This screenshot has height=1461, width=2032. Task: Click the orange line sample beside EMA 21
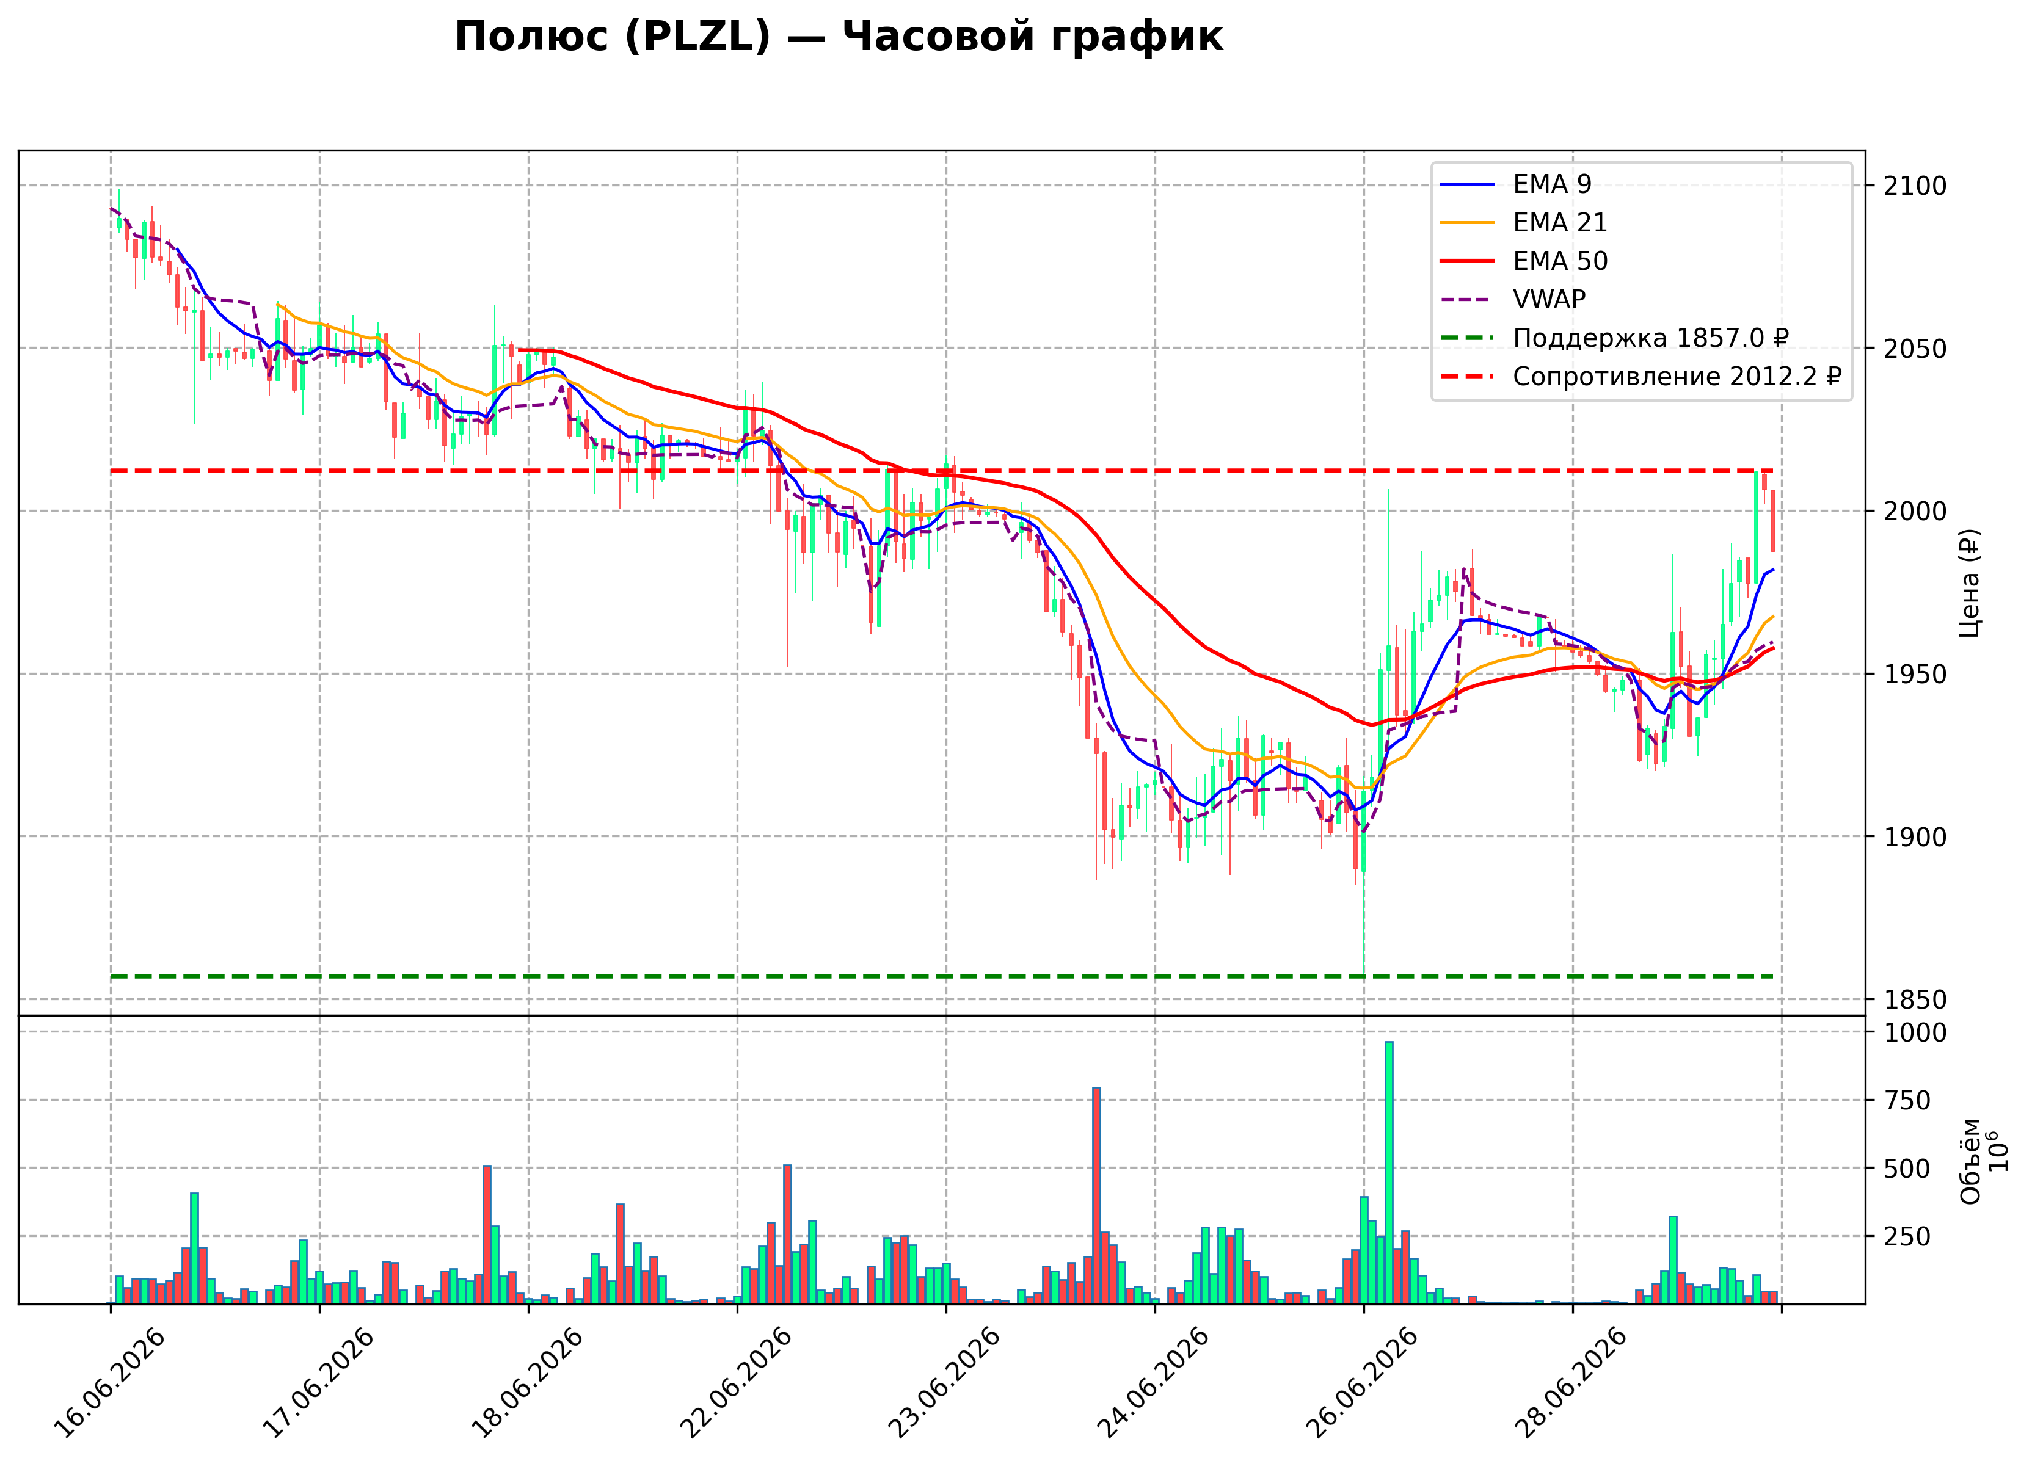click(1468, 223)
